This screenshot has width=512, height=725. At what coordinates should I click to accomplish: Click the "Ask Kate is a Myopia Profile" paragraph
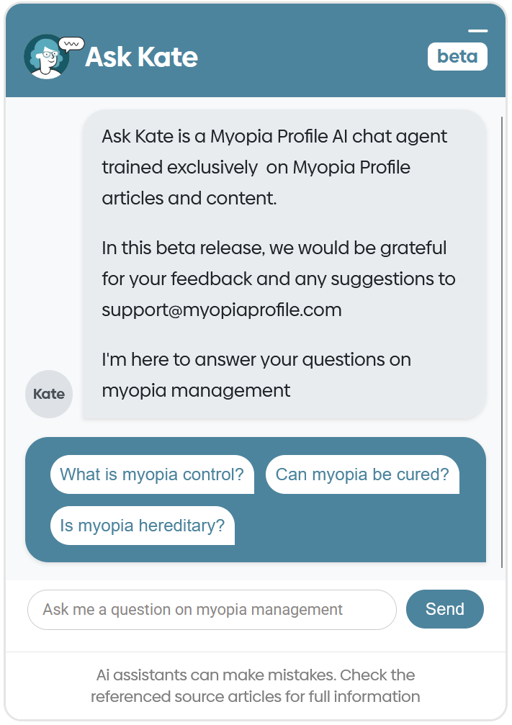point(274,167)
